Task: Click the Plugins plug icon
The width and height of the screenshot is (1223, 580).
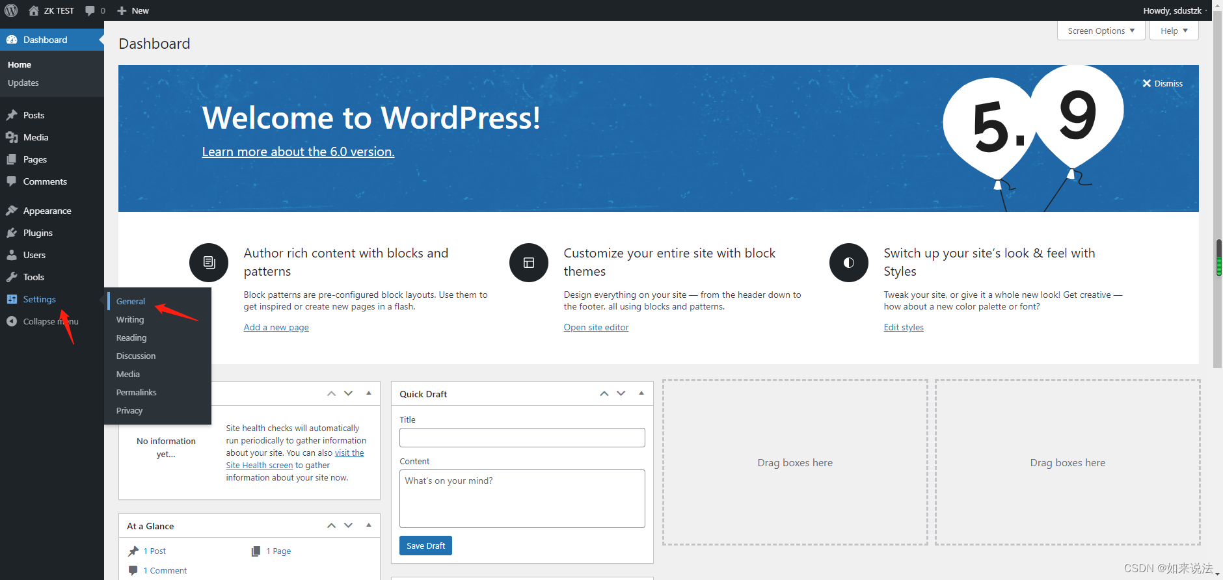Action: [x=12, y=233]
